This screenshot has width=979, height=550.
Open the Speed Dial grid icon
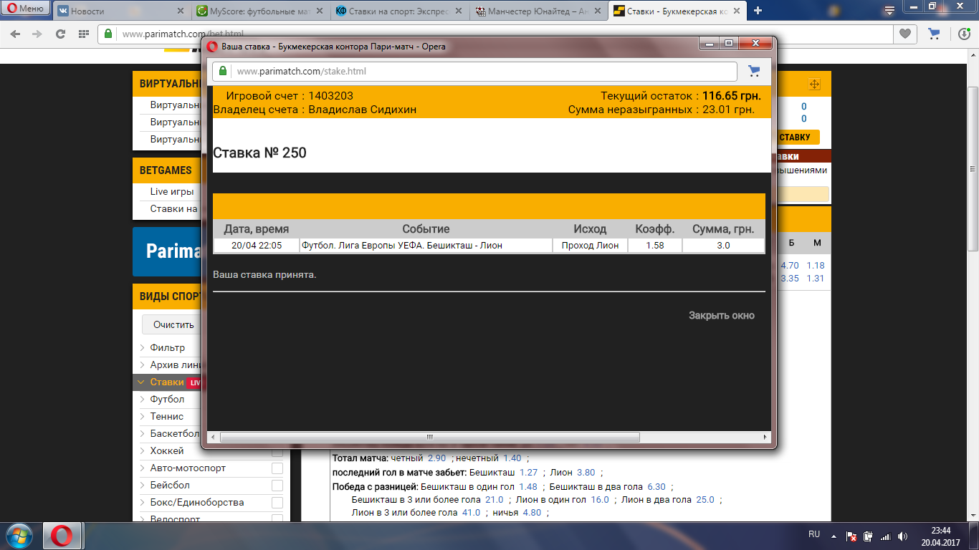(83, 34)
